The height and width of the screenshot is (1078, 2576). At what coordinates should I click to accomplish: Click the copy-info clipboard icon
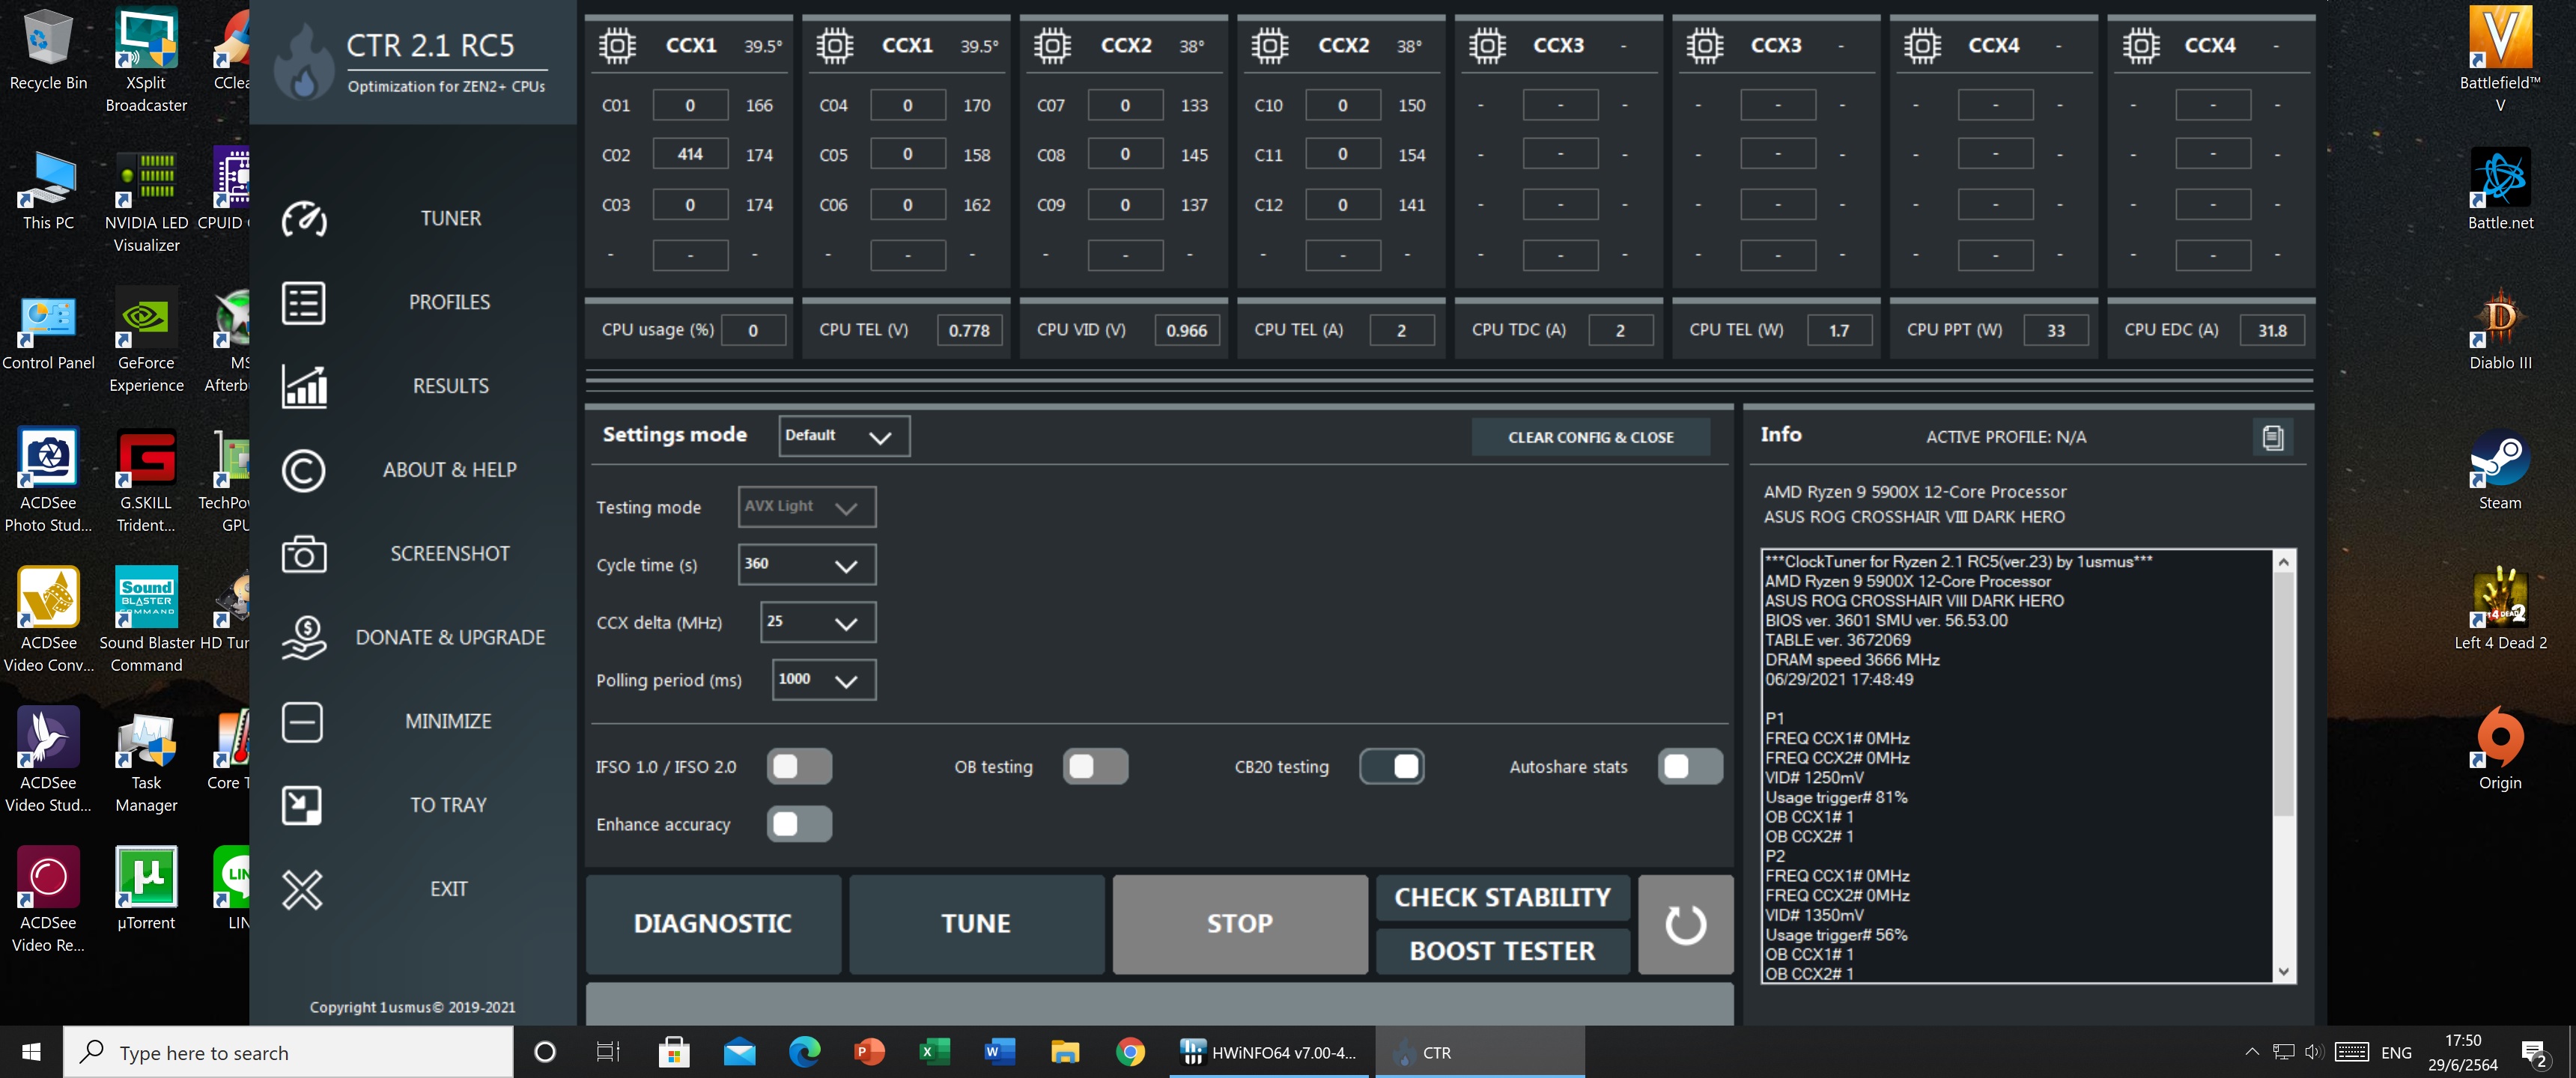(x=2272, y=437)
